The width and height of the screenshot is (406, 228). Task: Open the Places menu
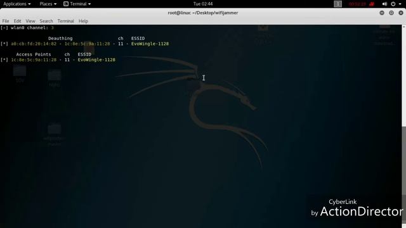click(48, 4)
